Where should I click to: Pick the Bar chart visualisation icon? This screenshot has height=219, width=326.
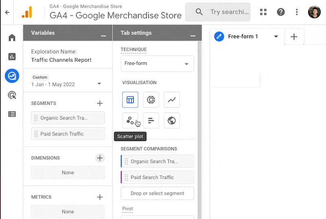[x=151, y=120]
